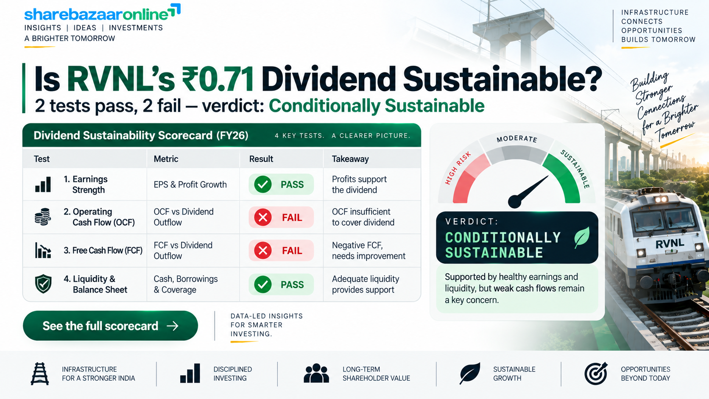The image size is (709, 399).
Task: Click See the full scorecard button
Action: (110, 326)
